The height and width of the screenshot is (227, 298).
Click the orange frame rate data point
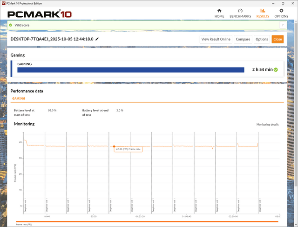(x=114, y=147)
